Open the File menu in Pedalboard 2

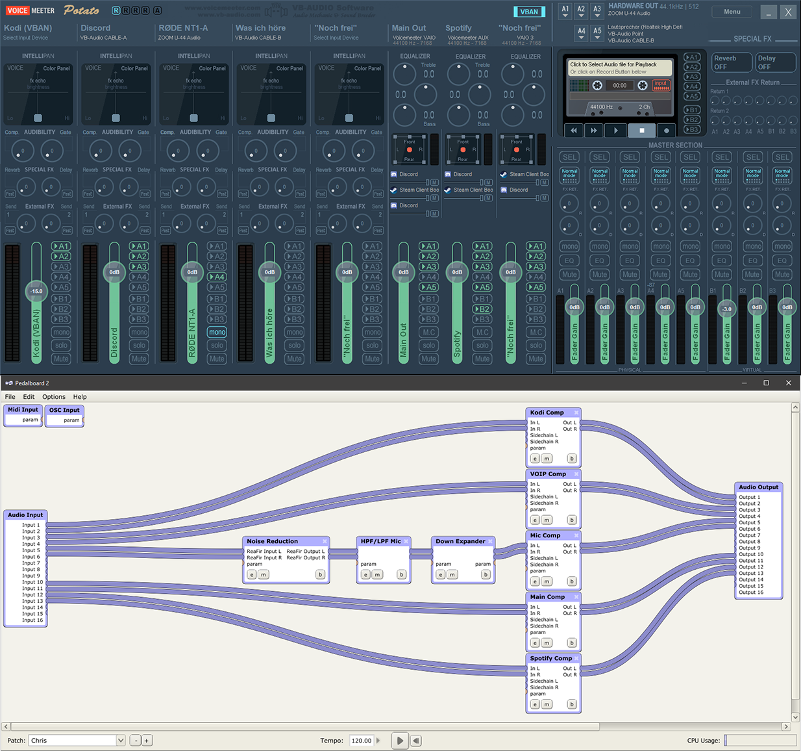10,397
